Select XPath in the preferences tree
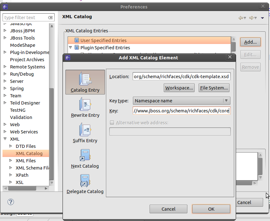 point(22,175)
